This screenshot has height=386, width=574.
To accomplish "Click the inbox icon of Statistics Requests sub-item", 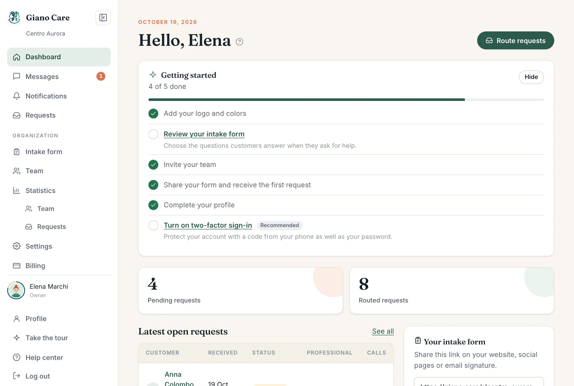I will [29, 227].
